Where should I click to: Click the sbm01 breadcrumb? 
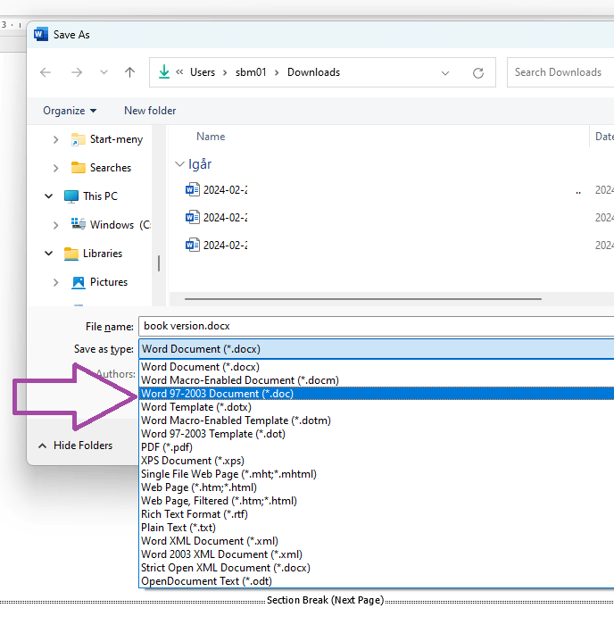tap(251, 72)
